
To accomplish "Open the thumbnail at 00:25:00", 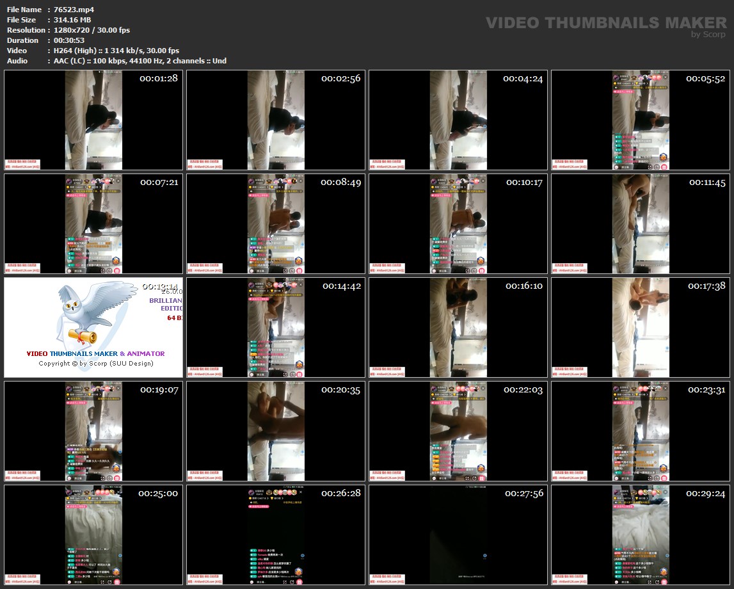I will point(93,535).
